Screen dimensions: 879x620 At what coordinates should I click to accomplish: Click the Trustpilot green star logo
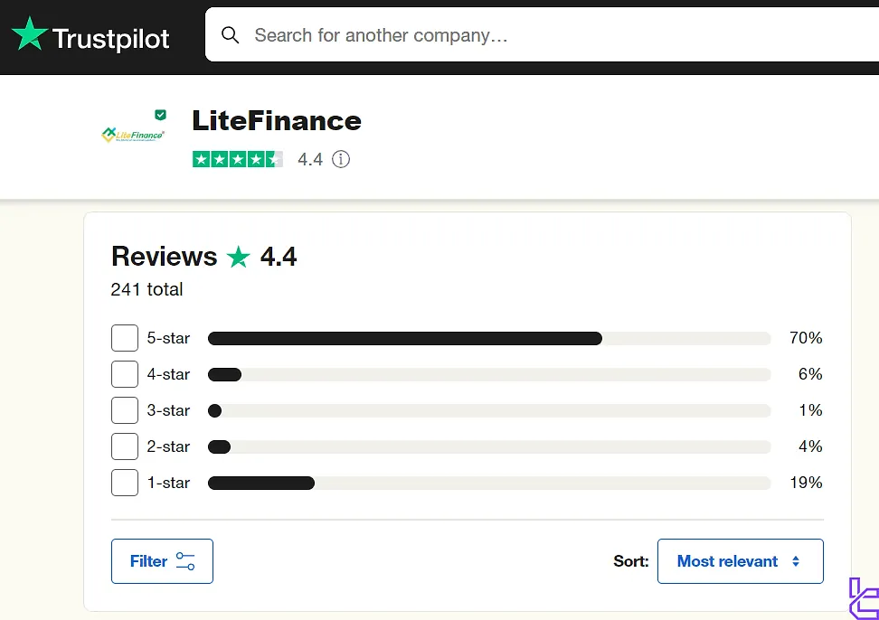[x=30, y=33]
